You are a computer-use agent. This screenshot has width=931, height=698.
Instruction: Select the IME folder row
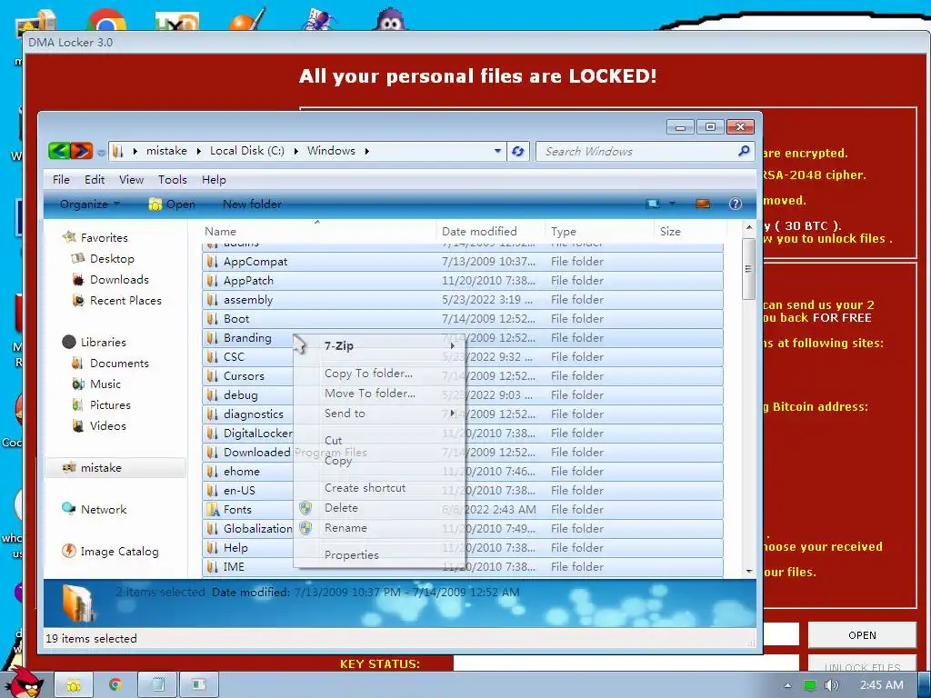point(463,567)
